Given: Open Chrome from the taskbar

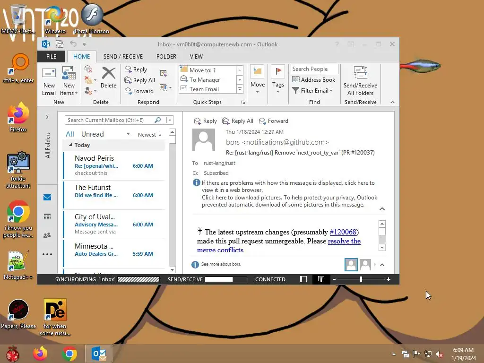Looking at the screenshot, I should click(x=69, y=354).
